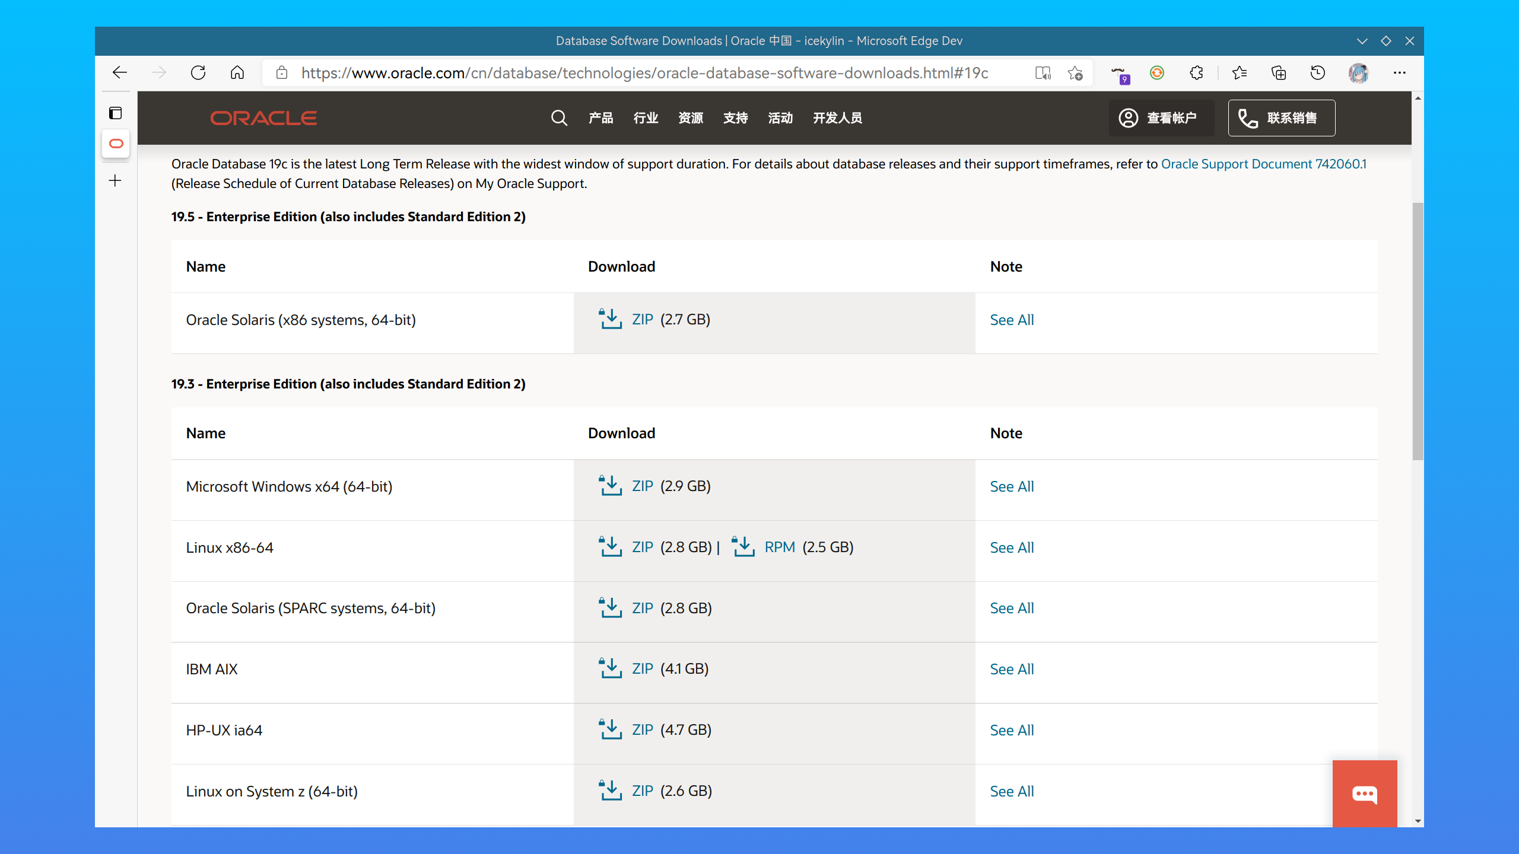
Task: Download Oracle Solaris SPARC ZIP link
Action: pyautogui.click(x=642, y=608)
